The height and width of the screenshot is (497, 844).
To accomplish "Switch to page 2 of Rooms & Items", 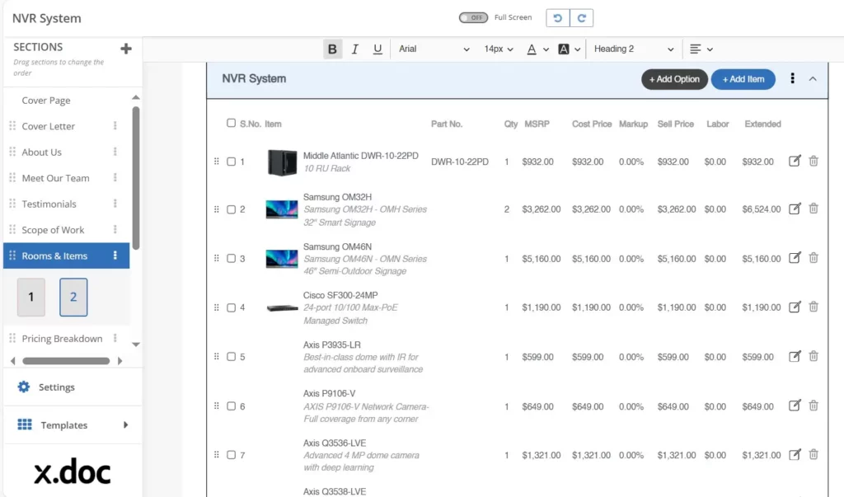I will tap(73, 297).
